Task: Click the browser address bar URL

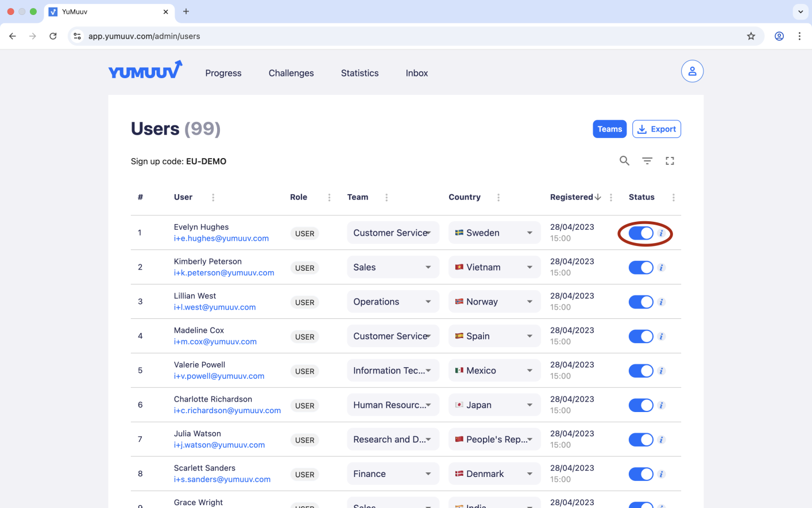Action: point(144,36)
